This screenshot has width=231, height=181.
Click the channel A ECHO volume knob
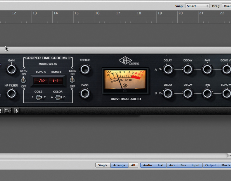[226, 69]
